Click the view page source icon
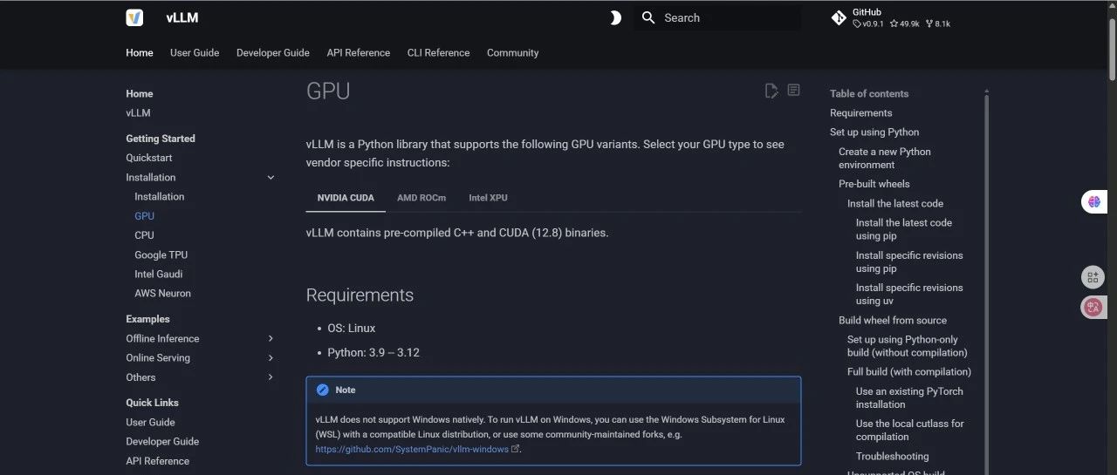This screenshot has width=1117, height=475. pos(793,91)
